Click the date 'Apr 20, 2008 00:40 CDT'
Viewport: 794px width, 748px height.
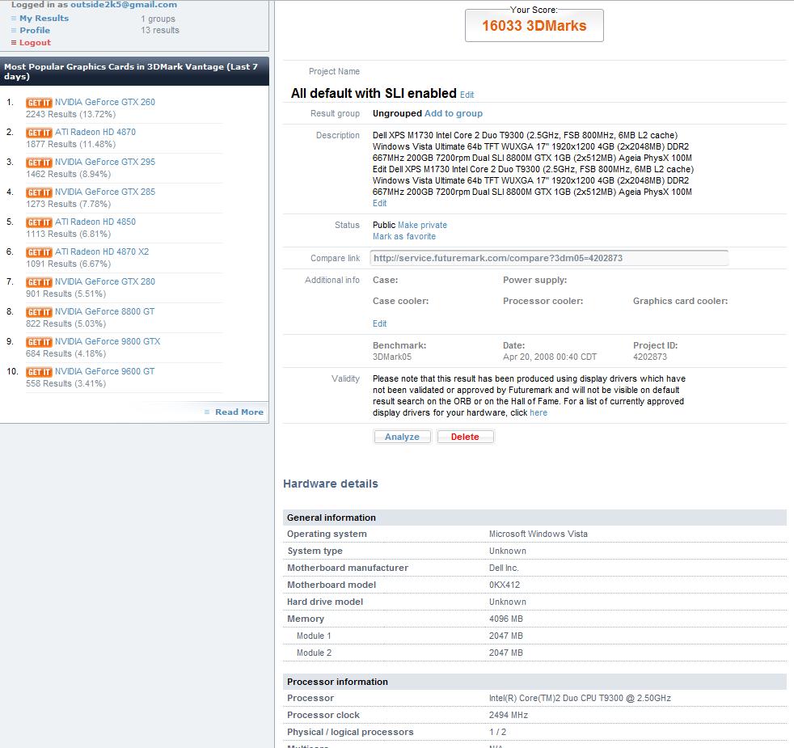pyautogui.click(x=550, y=357)
